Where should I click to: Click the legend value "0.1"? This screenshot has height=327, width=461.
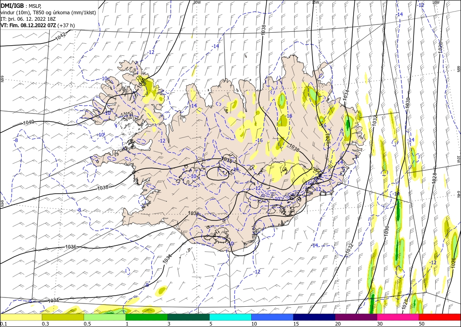[x=3, y=324]
